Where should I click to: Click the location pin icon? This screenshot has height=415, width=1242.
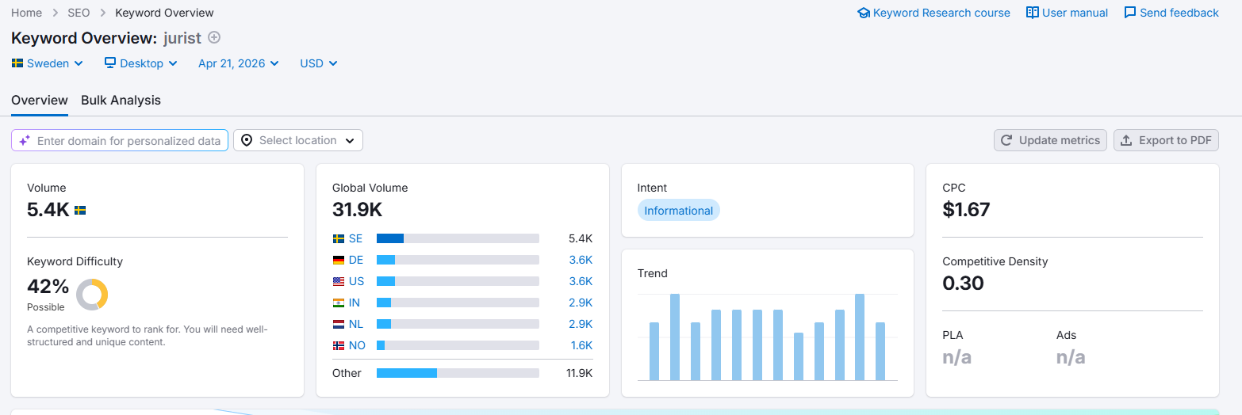[x=247, y=140]
